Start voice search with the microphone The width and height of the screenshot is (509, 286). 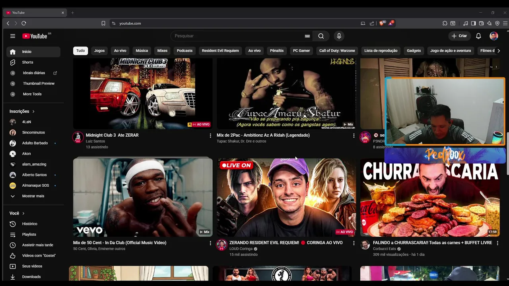tap(339, 36)
